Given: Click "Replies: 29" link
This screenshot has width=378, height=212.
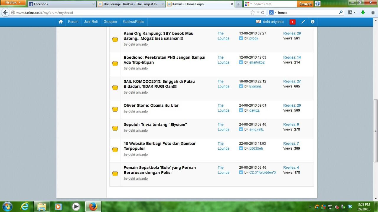Looking at the screenshot, I should (292, 33).
